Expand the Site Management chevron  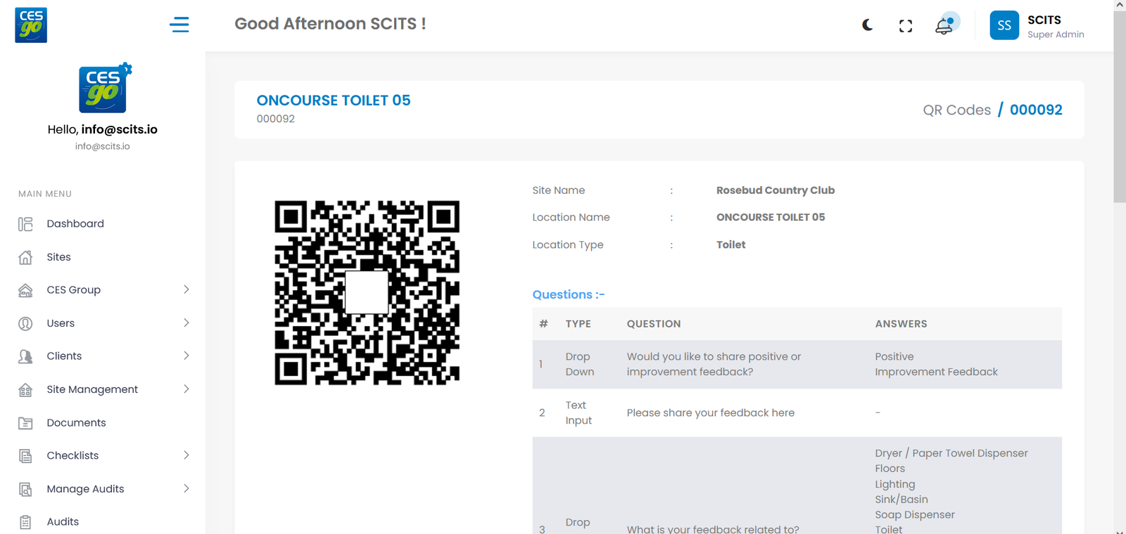click(x=186, y=389)
